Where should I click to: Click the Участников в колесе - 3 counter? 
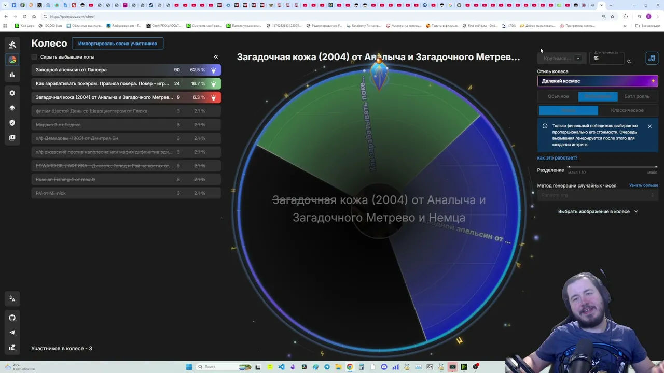tap(62, 349)
